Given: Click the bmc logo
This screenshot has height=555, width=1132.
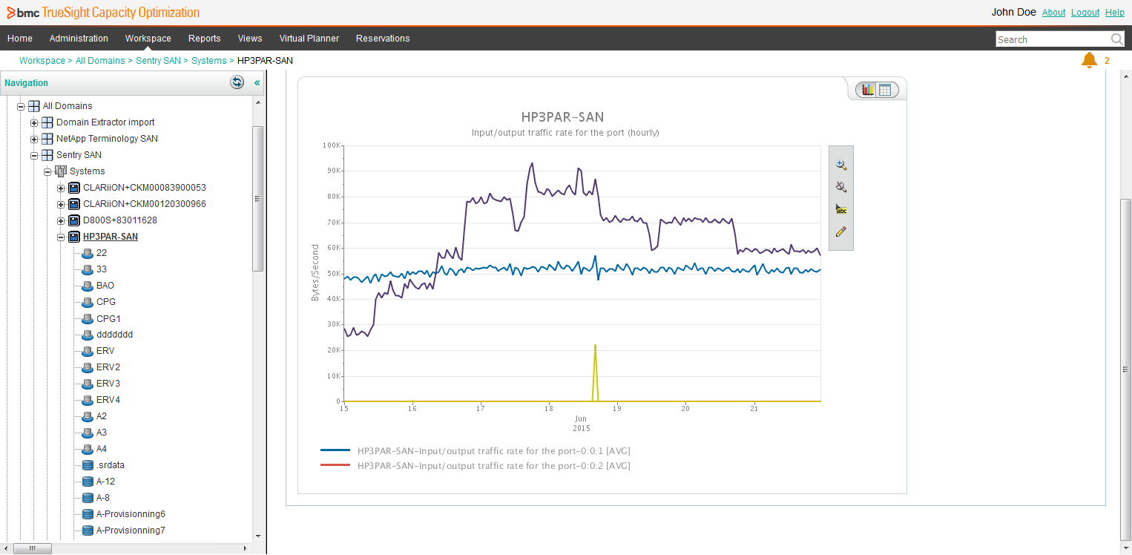Looking at the screenshot, I should click(22, 13).
